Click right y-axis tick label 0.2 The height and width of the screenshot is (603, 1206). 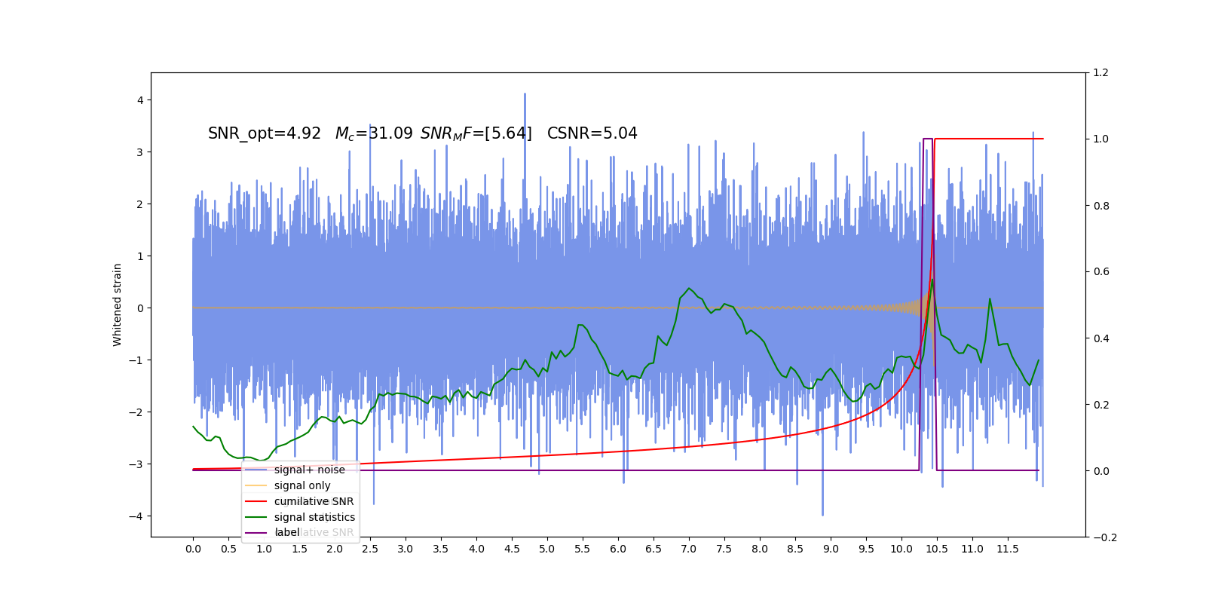click(1101, 405)
